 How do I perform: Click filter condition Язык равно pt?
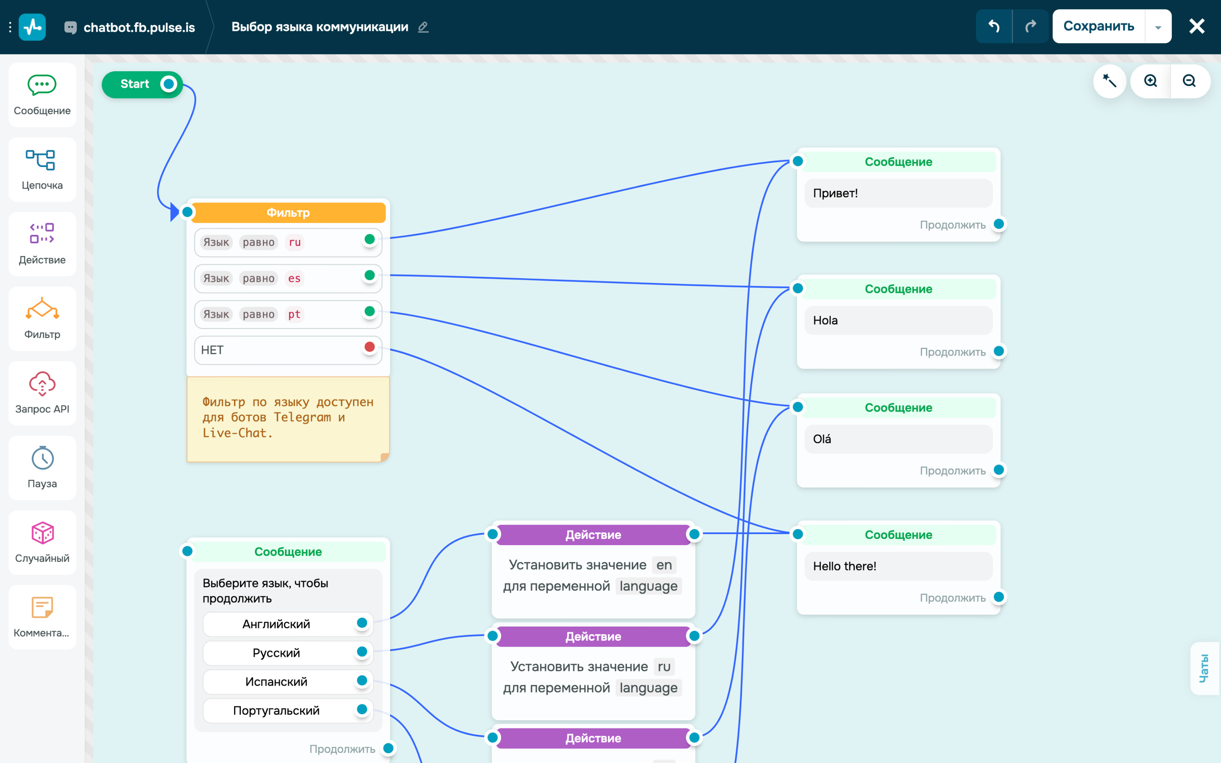[288, 314]
